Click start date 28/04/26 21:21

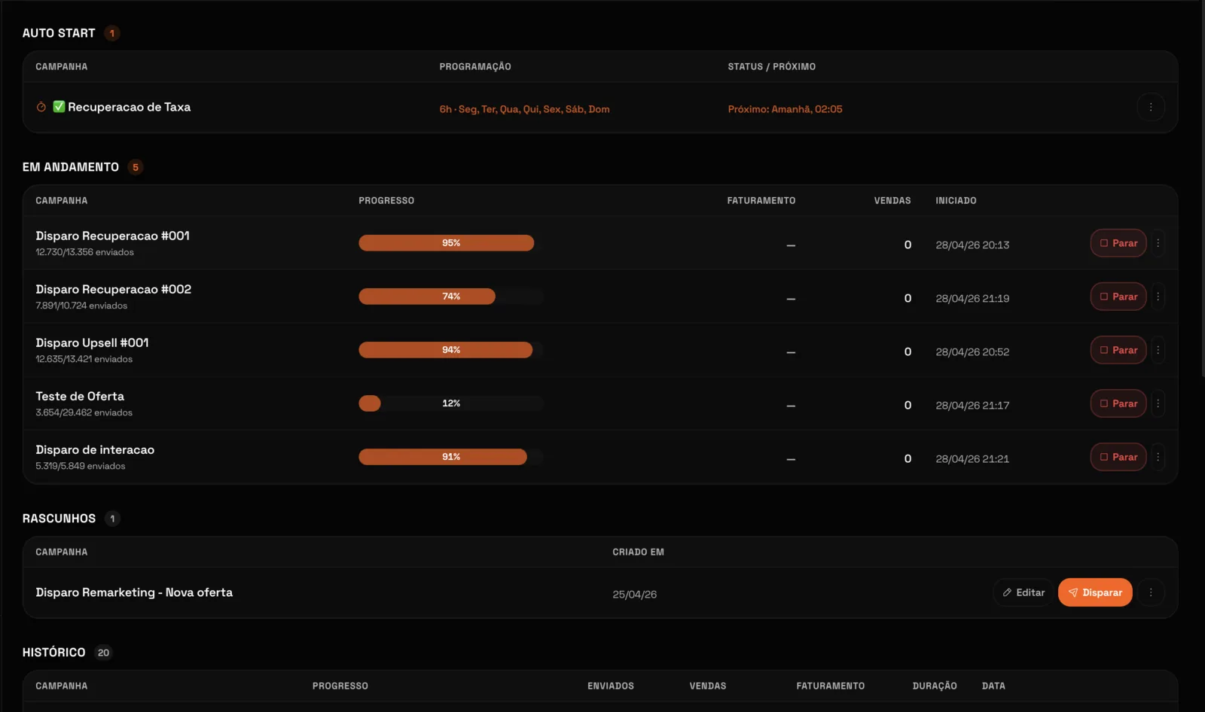tap(972, 458)
